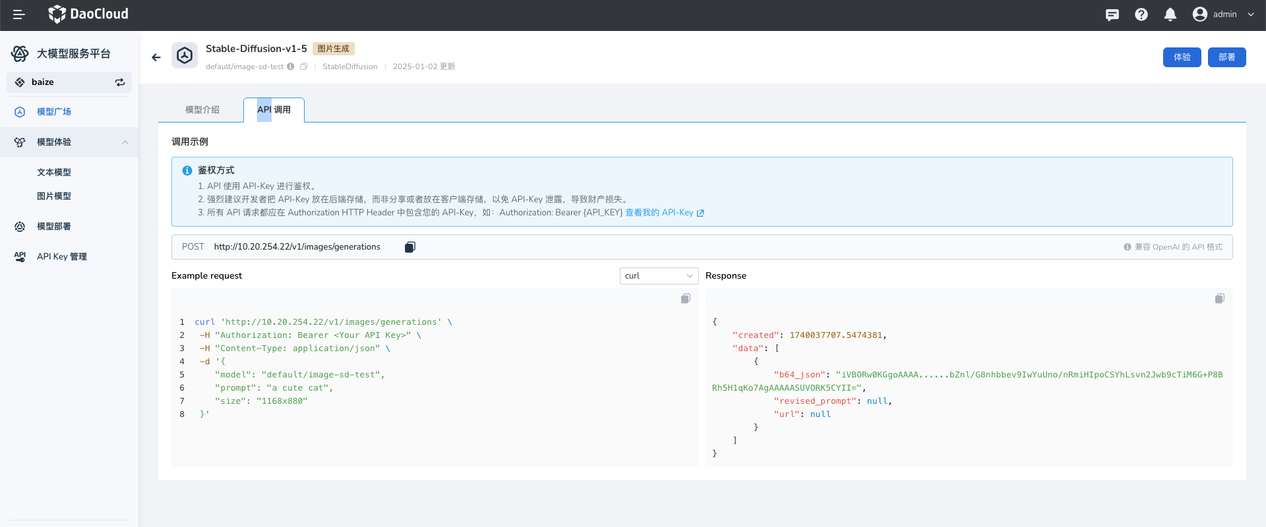Select the API 调用 tab

click(x=274, y=110)
